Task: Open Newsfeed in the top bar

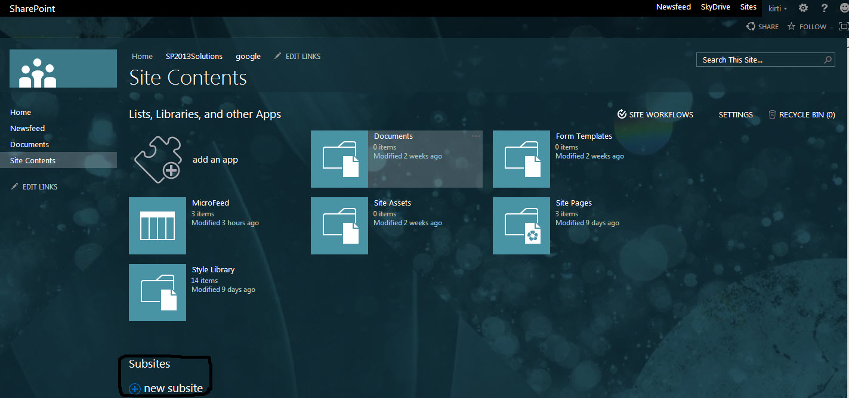Action: coord(673,7)
